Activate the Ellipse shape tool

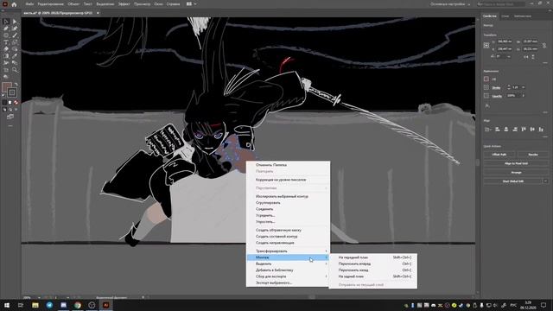pos(6,35)
